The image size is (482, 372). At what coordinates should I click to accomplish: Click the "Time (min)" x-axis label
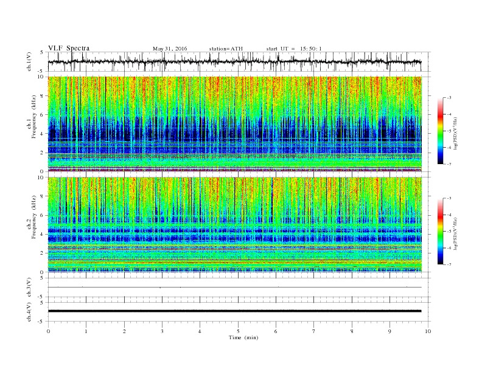[x=243, y=337]
